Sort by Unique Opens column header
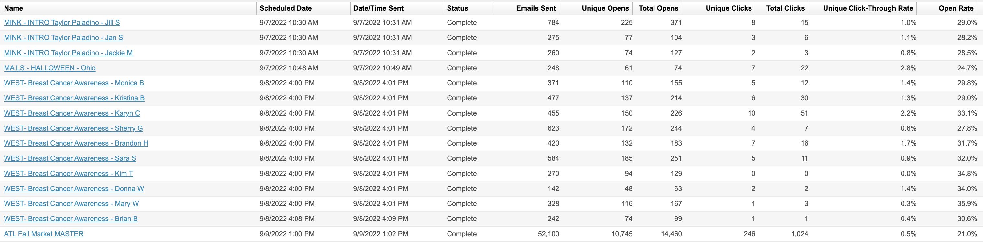Screen dimensions: 983x242 coord(605,8)
